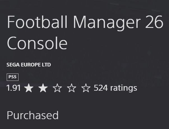Click the word SEGA in publisher name
The image size is (169, 129).
pyautogui.click(x=12, y=65)
